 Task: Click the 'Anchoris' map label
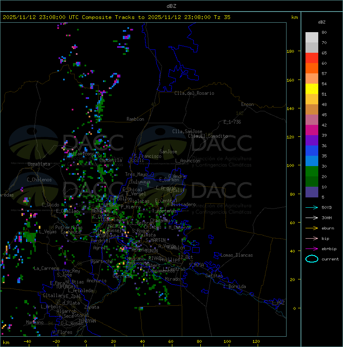(x=96, y=281)
